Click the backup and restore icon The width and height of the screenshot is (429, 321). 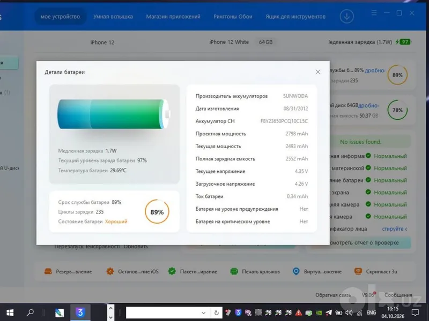click(48, 271)
